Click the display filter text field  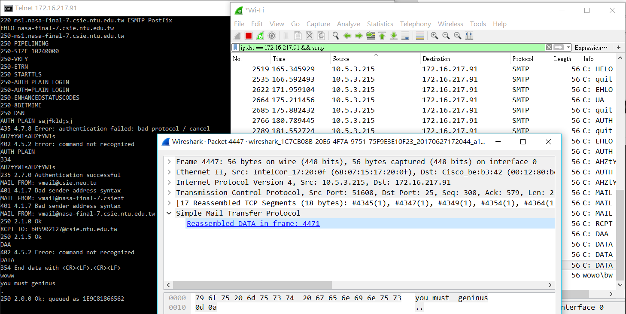[x=392, y=47]
